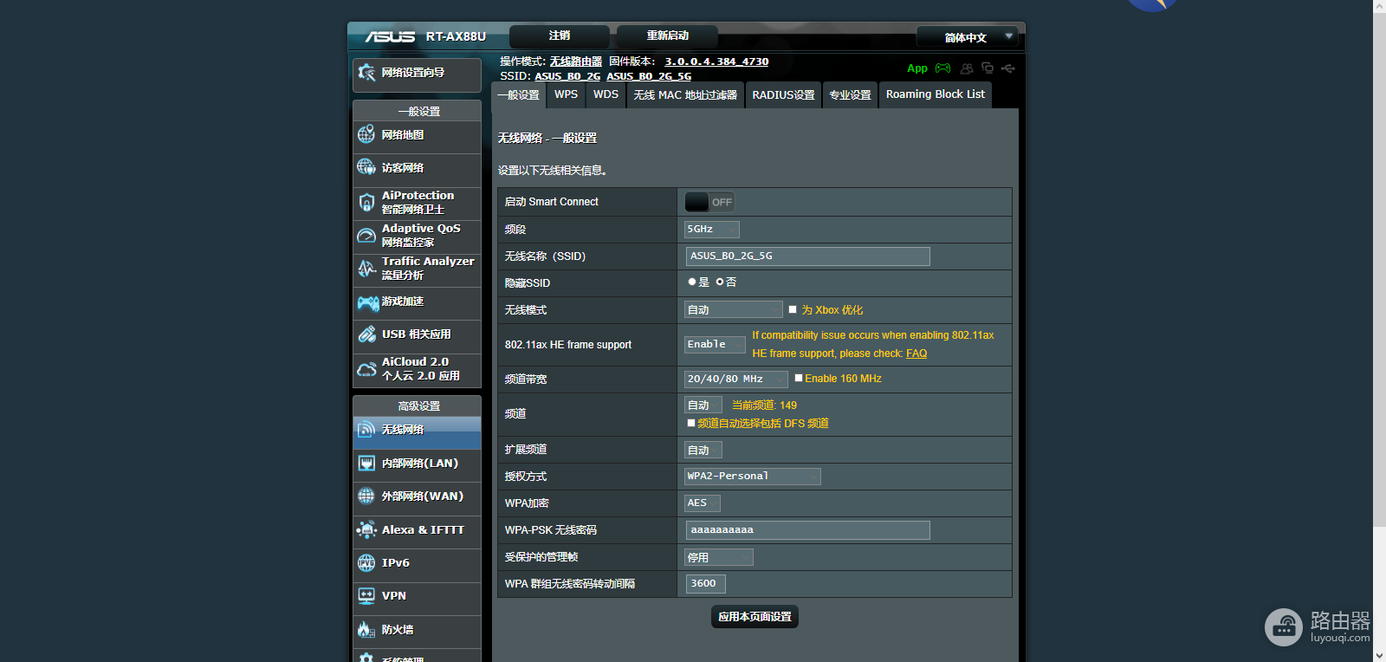This screenshot has width=1386, height=662.
Task: Click the ASUS_B0_2G_5G SSID link in header
Action: point(649,76)
